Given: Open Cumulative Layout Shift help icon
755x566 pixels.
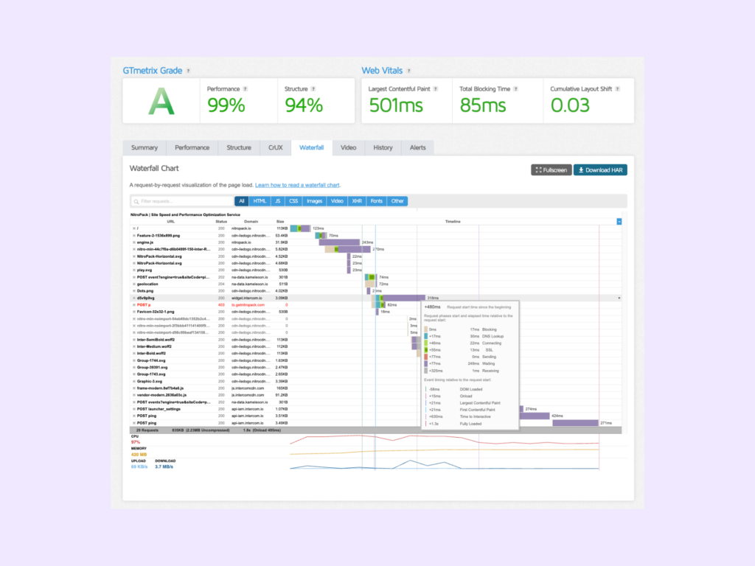Looking at the screenshot, I should [618, 89].
